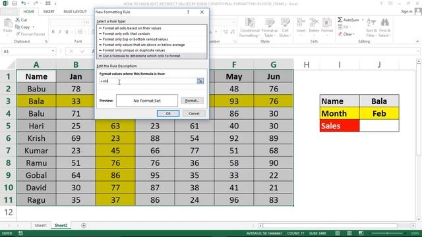Select 'Format only unique or duplicate values'
The image size is (422, 237).
click(x=152, y=50)
